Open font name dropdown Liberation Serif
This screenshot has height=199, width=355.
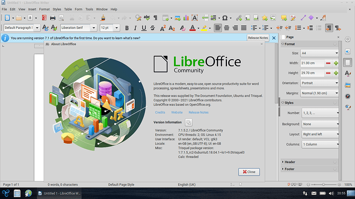click(x=94, y=28)
